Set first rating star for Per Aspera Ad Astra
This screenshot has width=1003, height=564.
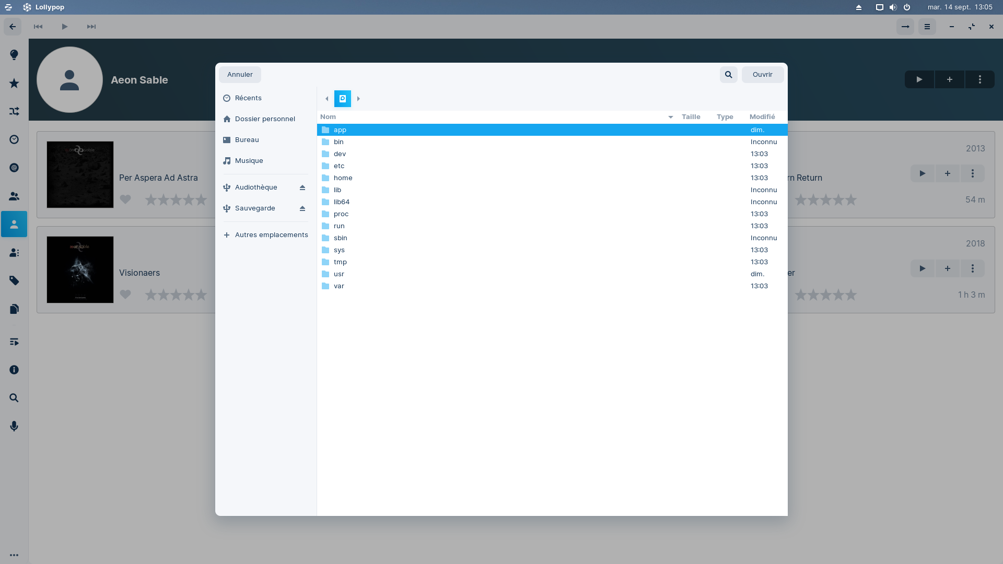[x=151, y=199]
